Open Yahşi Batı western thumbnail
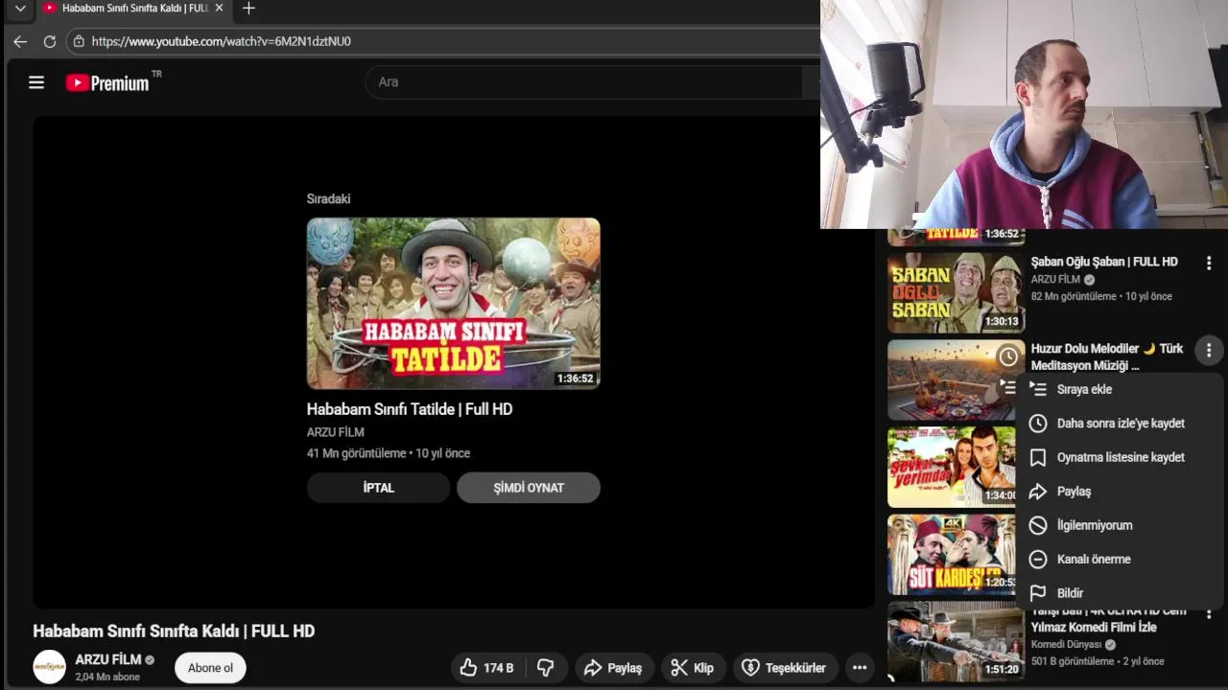Screen dimensions: 1228x690 tap(956, 642)
